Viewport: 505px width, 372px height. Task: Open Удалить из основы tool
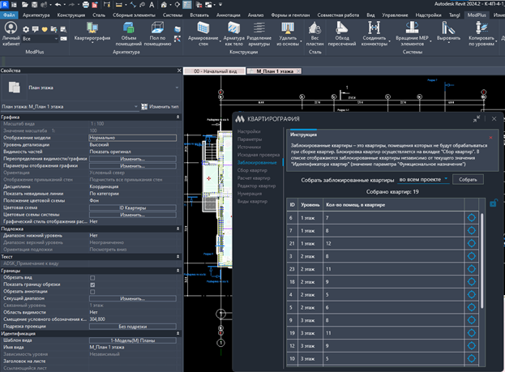[x=288, y=34]
